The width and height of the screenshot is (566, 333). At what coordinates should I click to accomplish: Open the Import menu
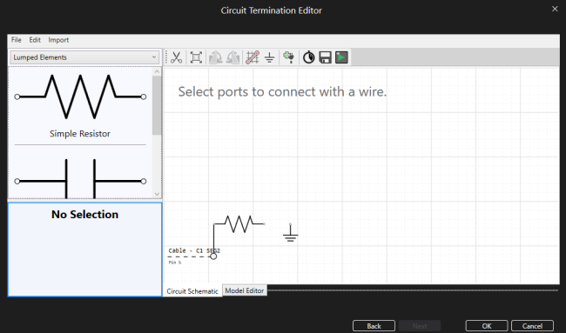point(58,40)
